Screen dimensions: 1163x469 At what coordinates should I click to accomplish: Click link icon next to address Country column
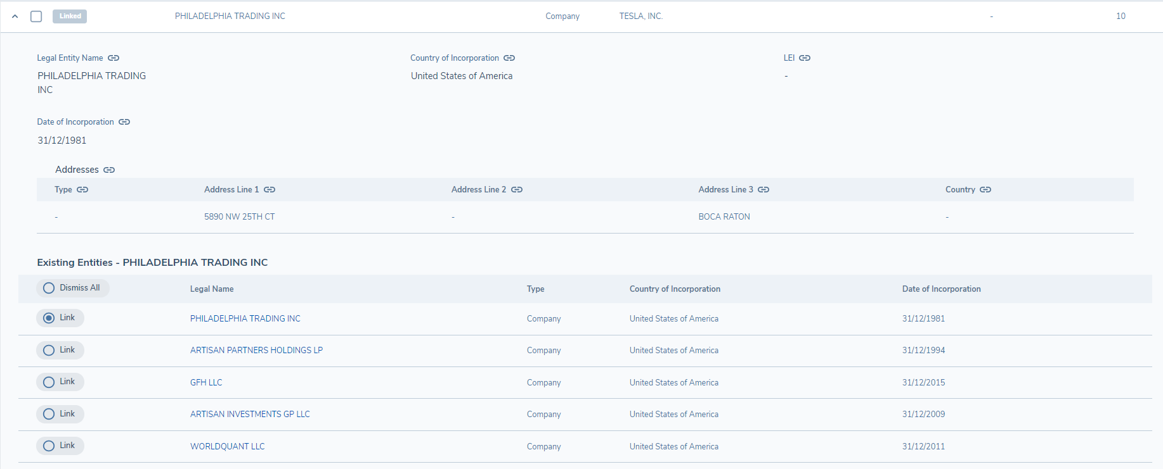coord(985,190)
